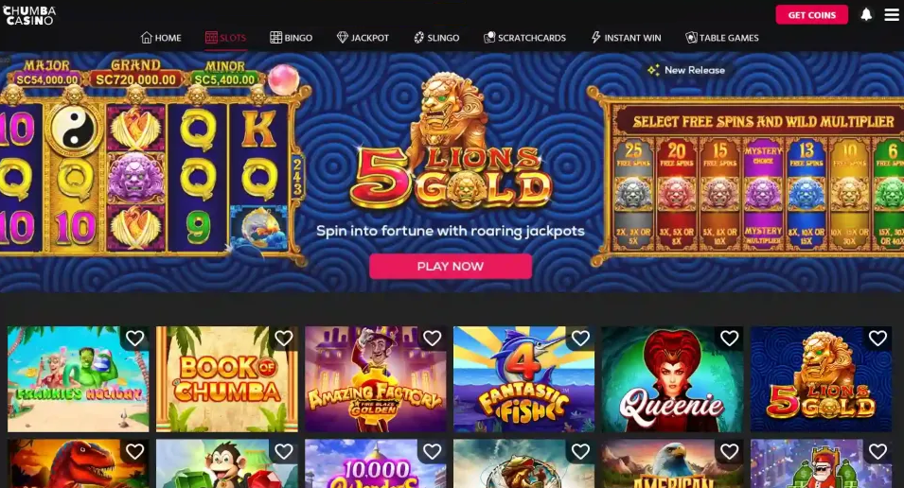This screenshot has height=488, width=904.
Task: Click the house icon beside Home
Action: tap(147, 38)
